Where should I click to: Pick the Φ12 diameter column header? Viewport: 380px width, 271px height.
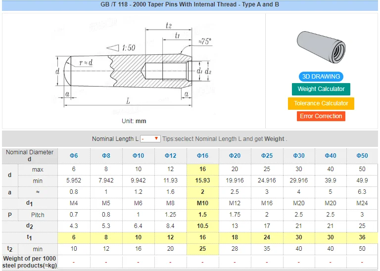pyautogui.click(x=170, y=156)
